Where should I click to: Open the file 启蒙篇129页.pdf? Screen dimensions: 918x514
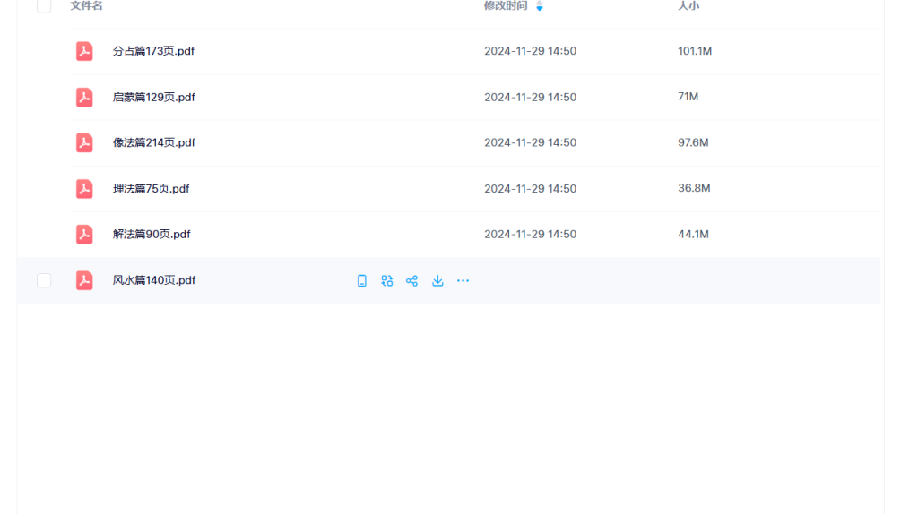pyautogui.click(x=153, y=97)
